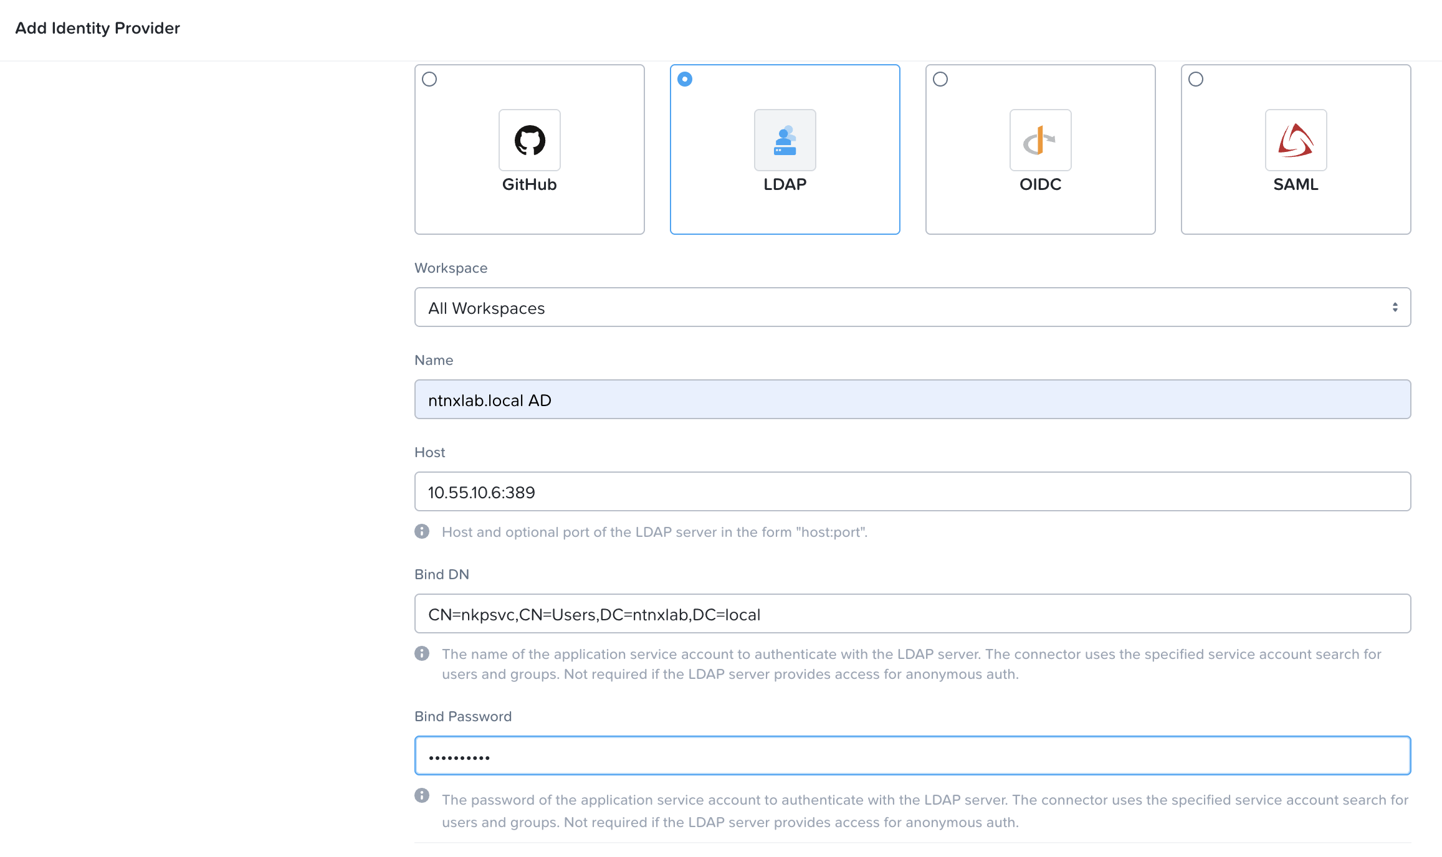Screen dimensions: 1442x857
Task: Click the SAML red logo icon
Action: click(x=1296, y=140)
